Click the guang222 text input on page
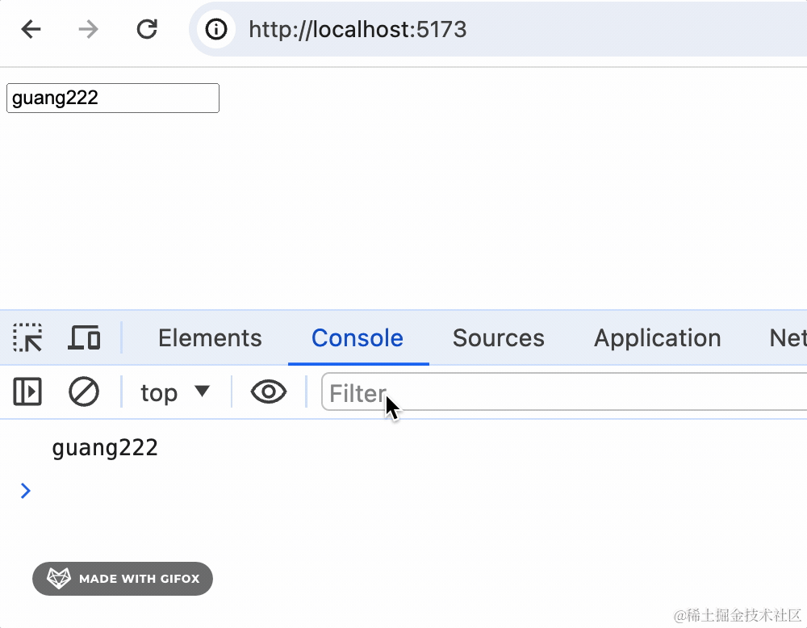The image size is (807, 628). tap(113, 98)
